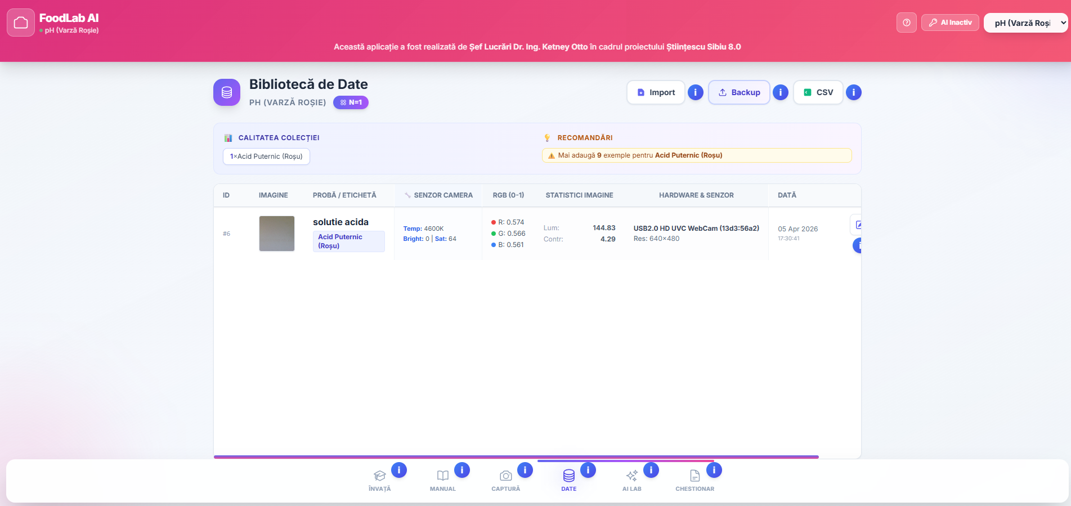Open the Manual tab
1071x506 pixels.
pos(443,480)
